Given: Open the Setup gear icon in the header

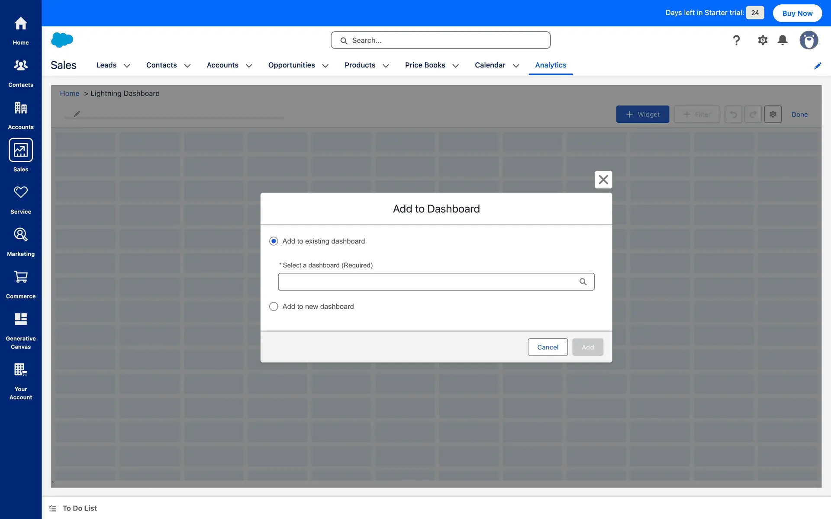Looking at the screenshot, I should click(763, 40).
